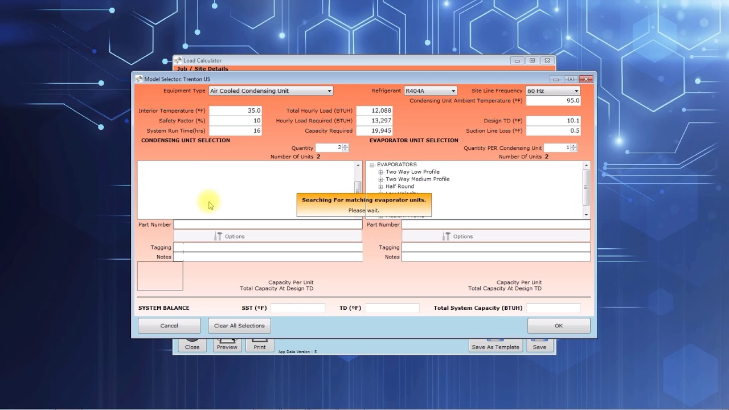This screenshot has width=729, height=410.
Task: Close the Load Calculator window behind
Action: click(547, 60)
